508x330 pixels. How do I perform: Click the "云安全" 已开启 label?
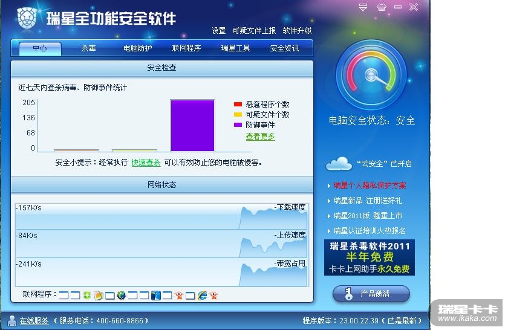[x=384, y=164]
